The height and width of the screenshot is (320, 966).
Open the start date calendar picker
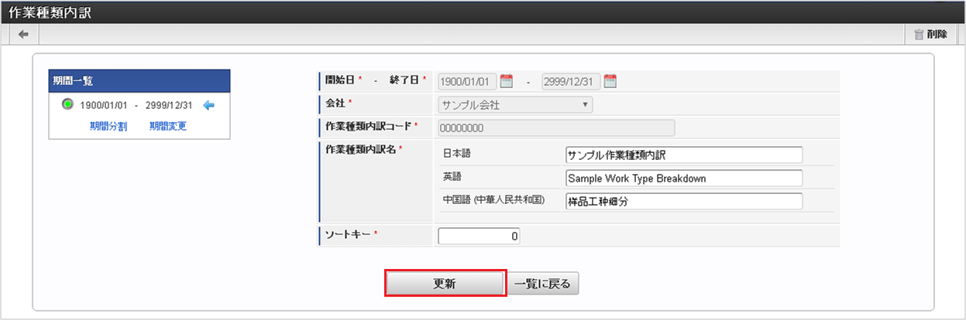507,80
